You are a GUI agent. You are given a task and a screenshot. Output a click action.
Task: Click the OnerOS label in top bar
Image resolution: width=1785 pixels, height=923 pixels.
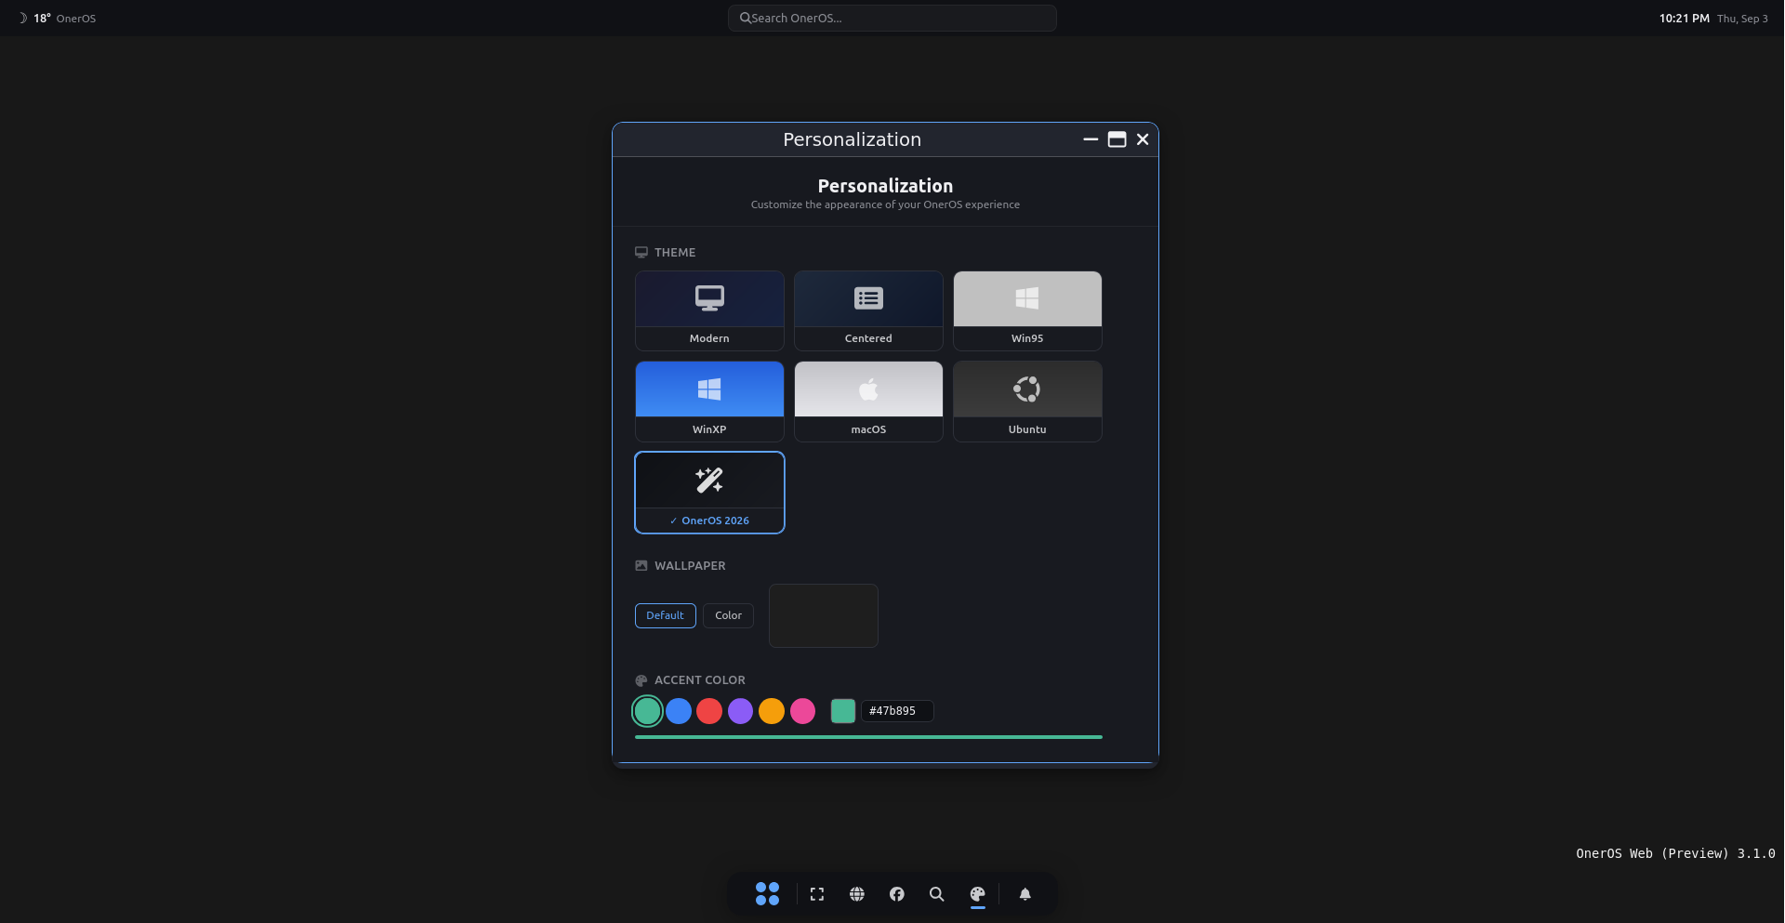point(76,19)
